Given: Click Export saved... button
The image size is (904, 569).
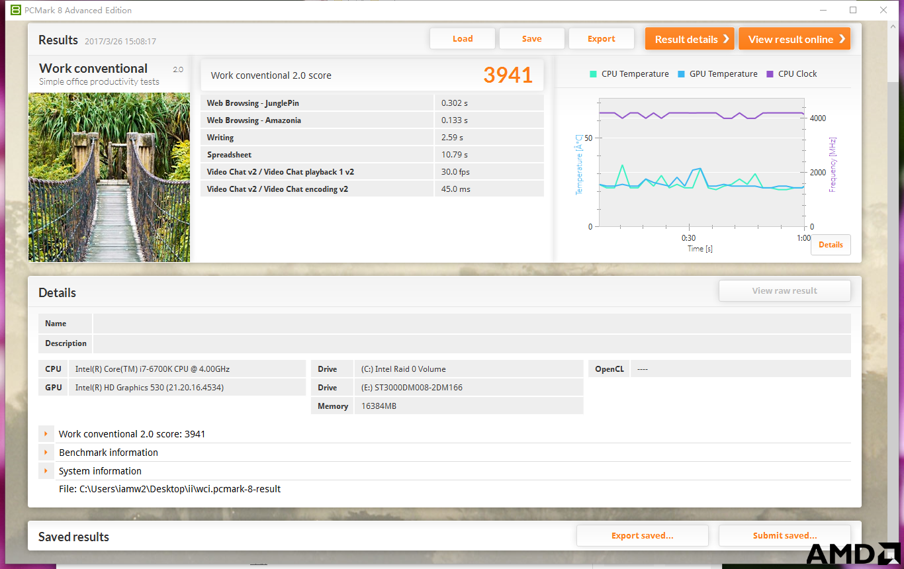Looking at the screenshot, I should [x=643, y=536].
